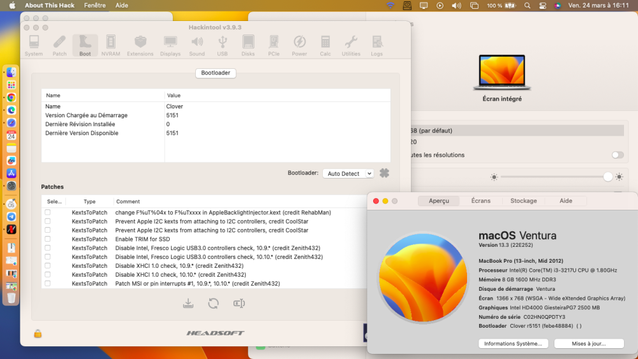Switch to the Aperçu tab
Image resolution: width=638 pixels, height=359 pixels.
pos(439,201)
